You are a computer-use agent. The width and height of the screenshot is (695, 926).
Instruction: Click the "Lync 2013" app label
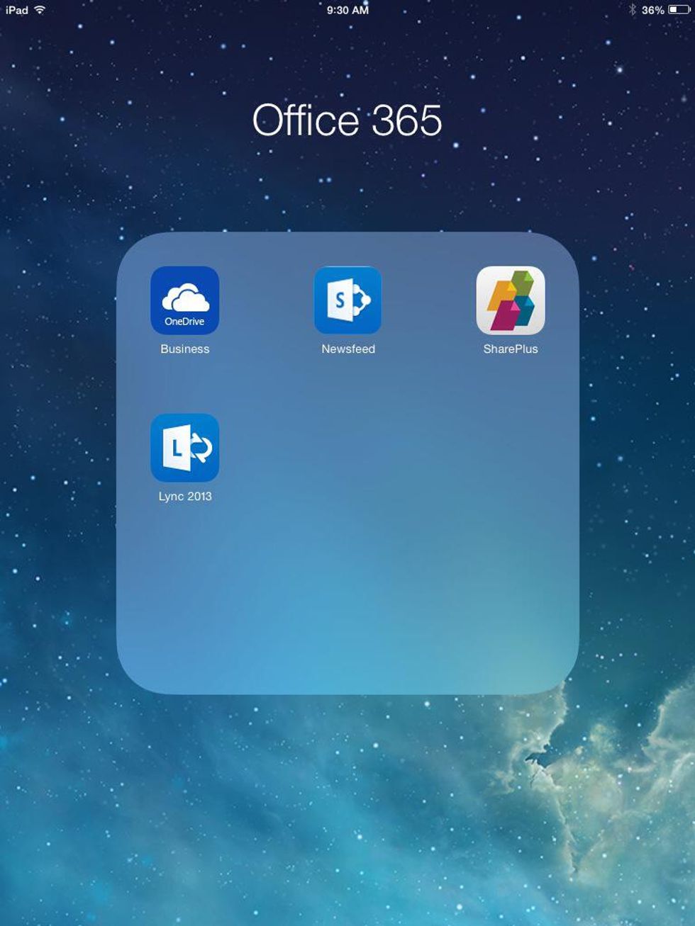click(x=184, y=496)
